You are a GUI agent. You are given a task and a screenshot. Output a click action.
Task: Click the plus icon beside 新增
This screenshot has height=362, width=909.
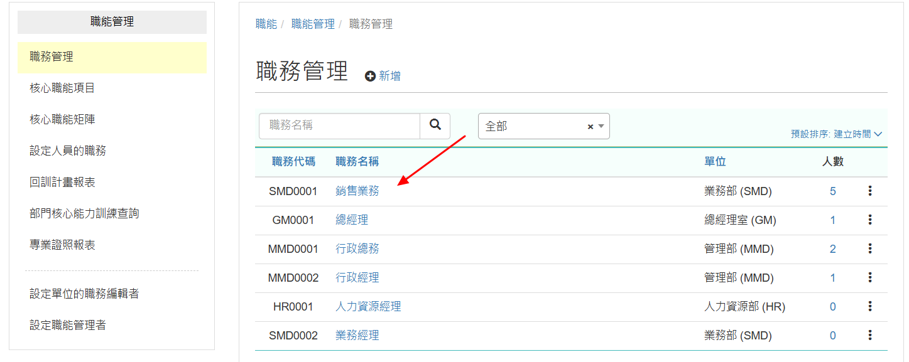click(371, 76)
